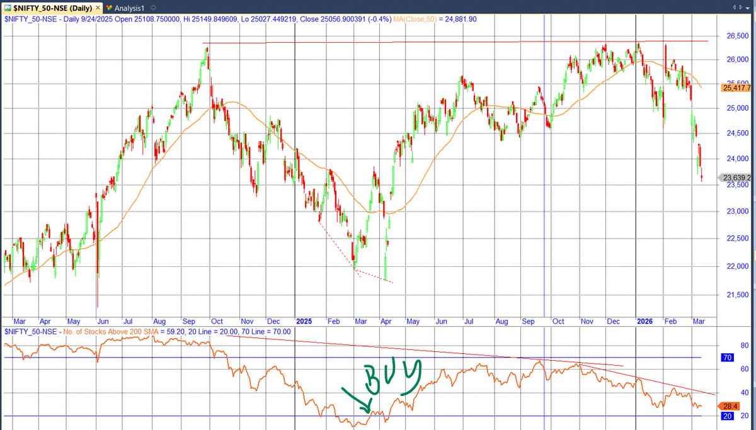Click the orange 25,417.7 MA value label

pyautogui.click(x=735, y=88)
